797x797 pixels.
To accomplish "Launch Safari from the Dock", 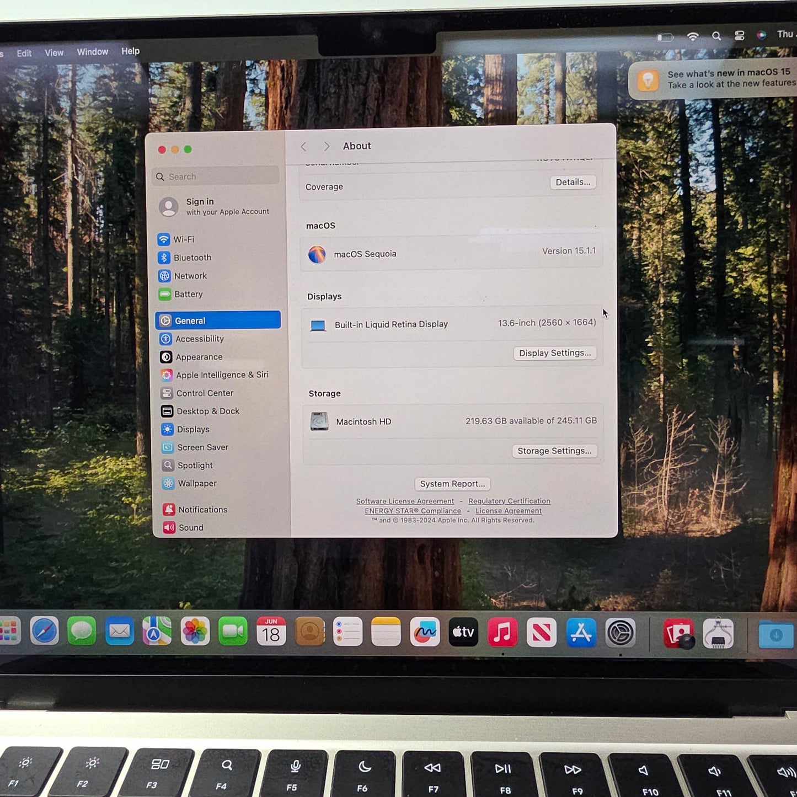I will (44, 630).
